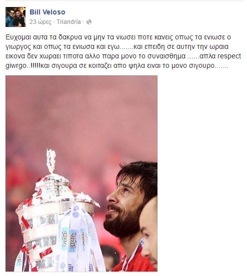Click the word 'συναισθημα' in the post
The image size is (247, 276).
[x=166, y=56]
